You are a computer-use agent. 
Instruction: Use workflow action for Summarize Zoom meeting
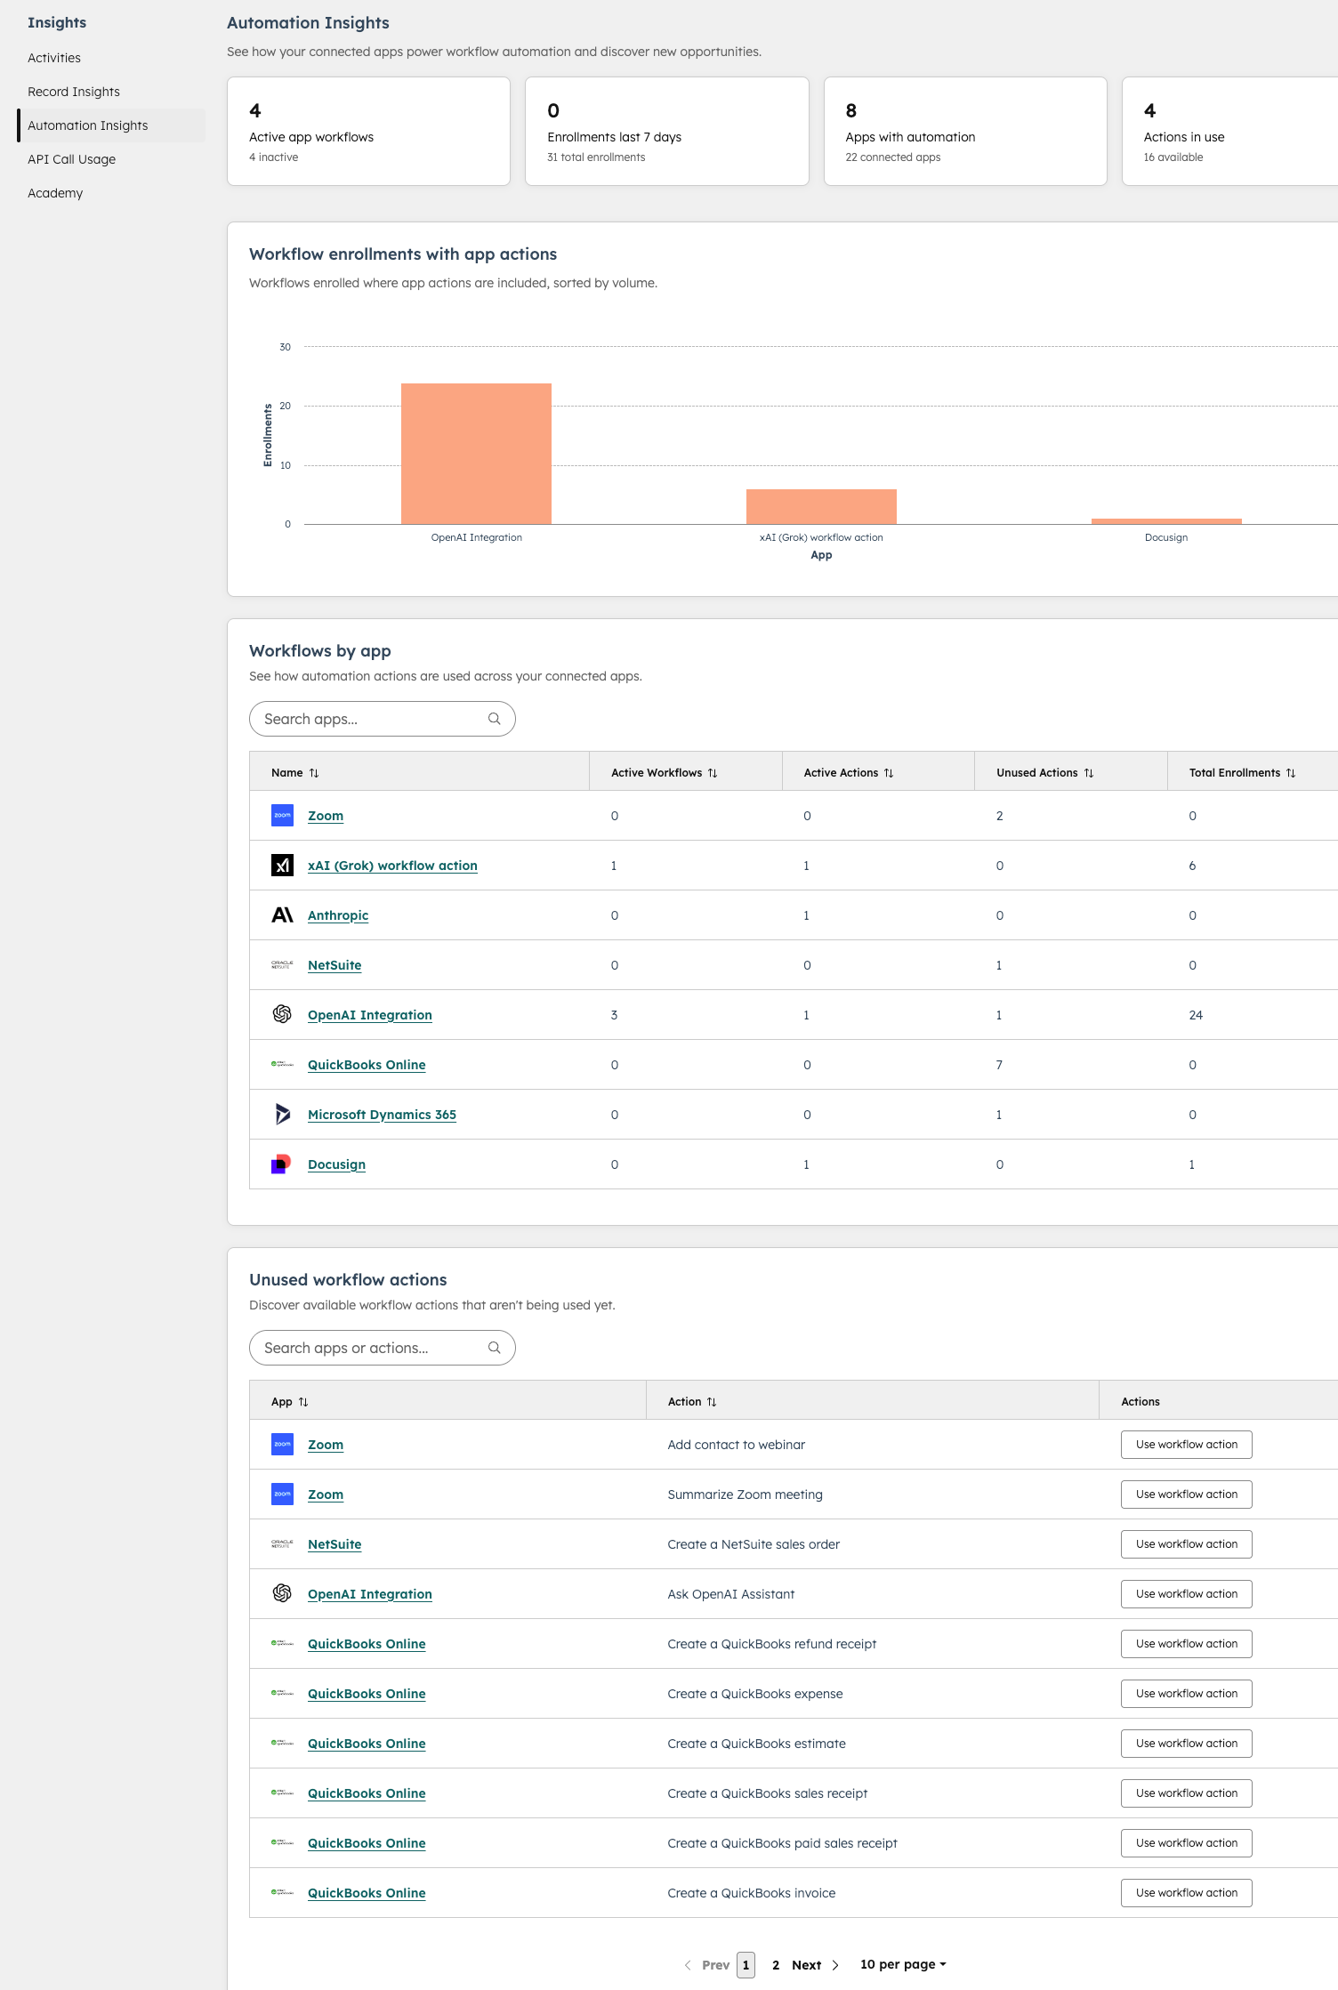point(1186,1495)
